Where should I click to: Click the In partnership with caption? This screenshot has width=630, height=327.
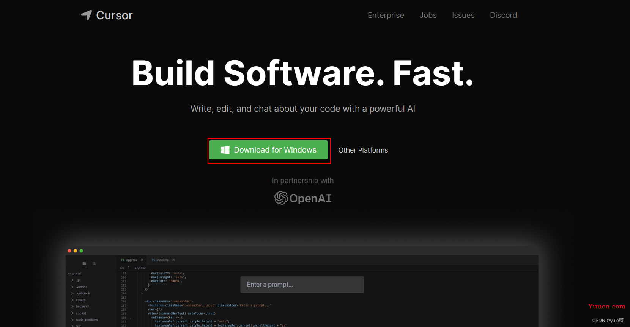303,181
